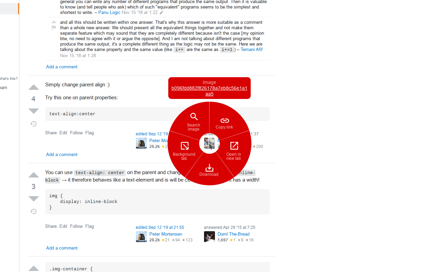Flag the Temani Afif comment
This screenshot has width=436, height=272.
[x=54, y=28]
